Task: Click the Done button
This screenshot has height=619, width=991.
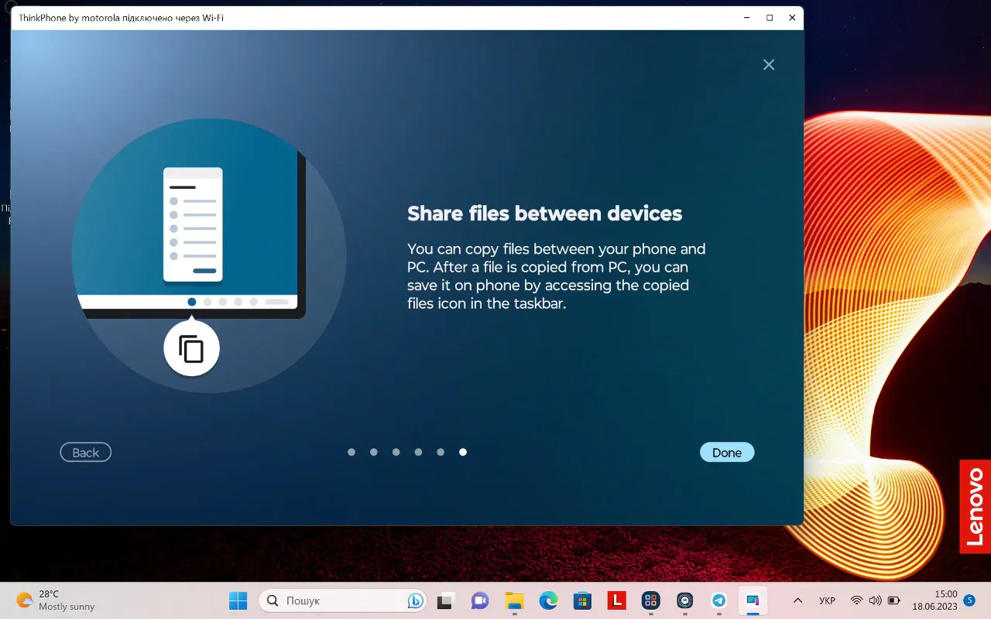Action: pos(726,453)
